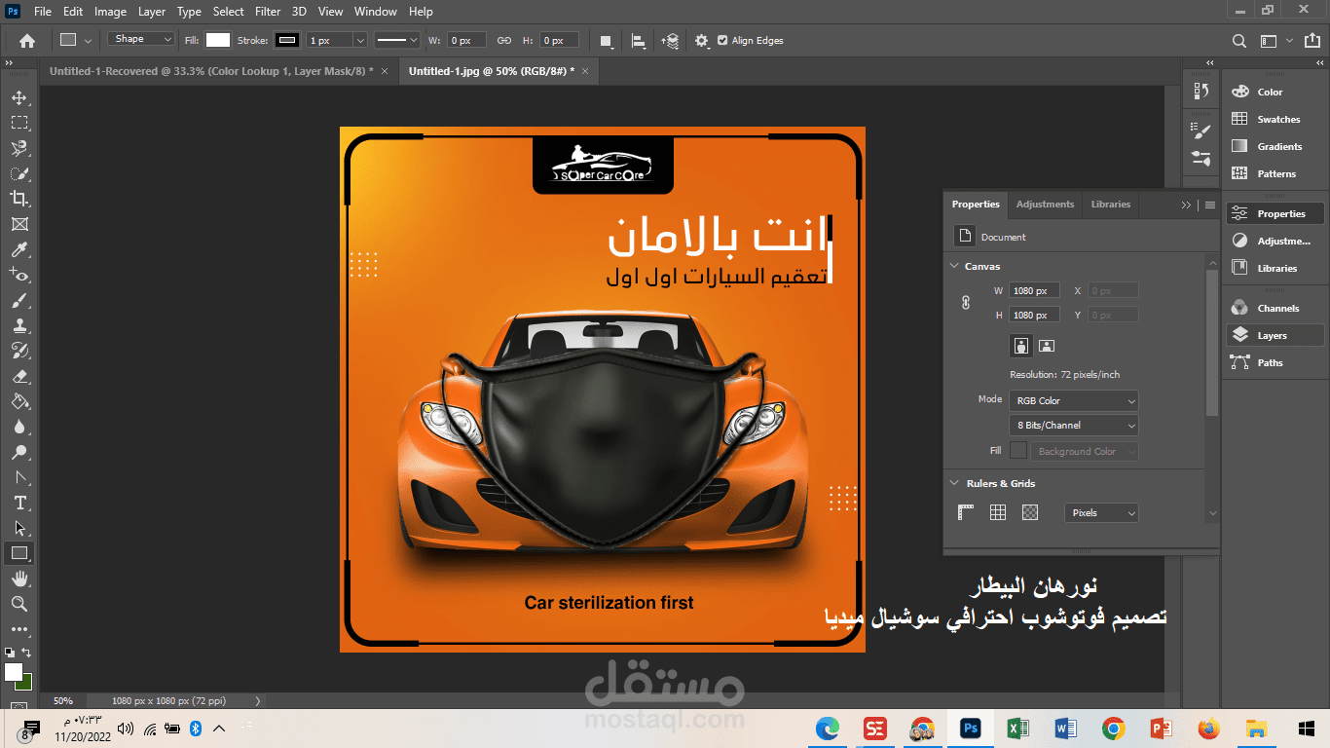Screen dimensions: 1330x748
Task: Select the Path Selection arrow tool
Action: tap(18, 528)
